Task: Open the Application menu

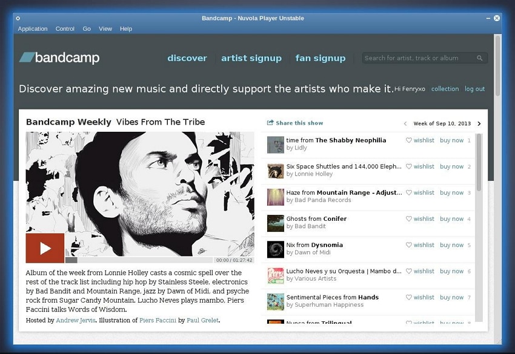Action: (33, 29)
